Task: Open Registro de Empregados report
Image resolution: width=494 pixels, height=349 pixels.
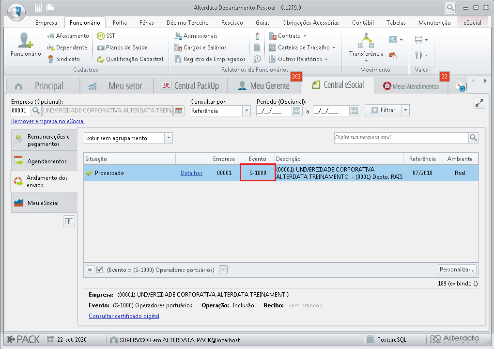Action: (210, 59)
